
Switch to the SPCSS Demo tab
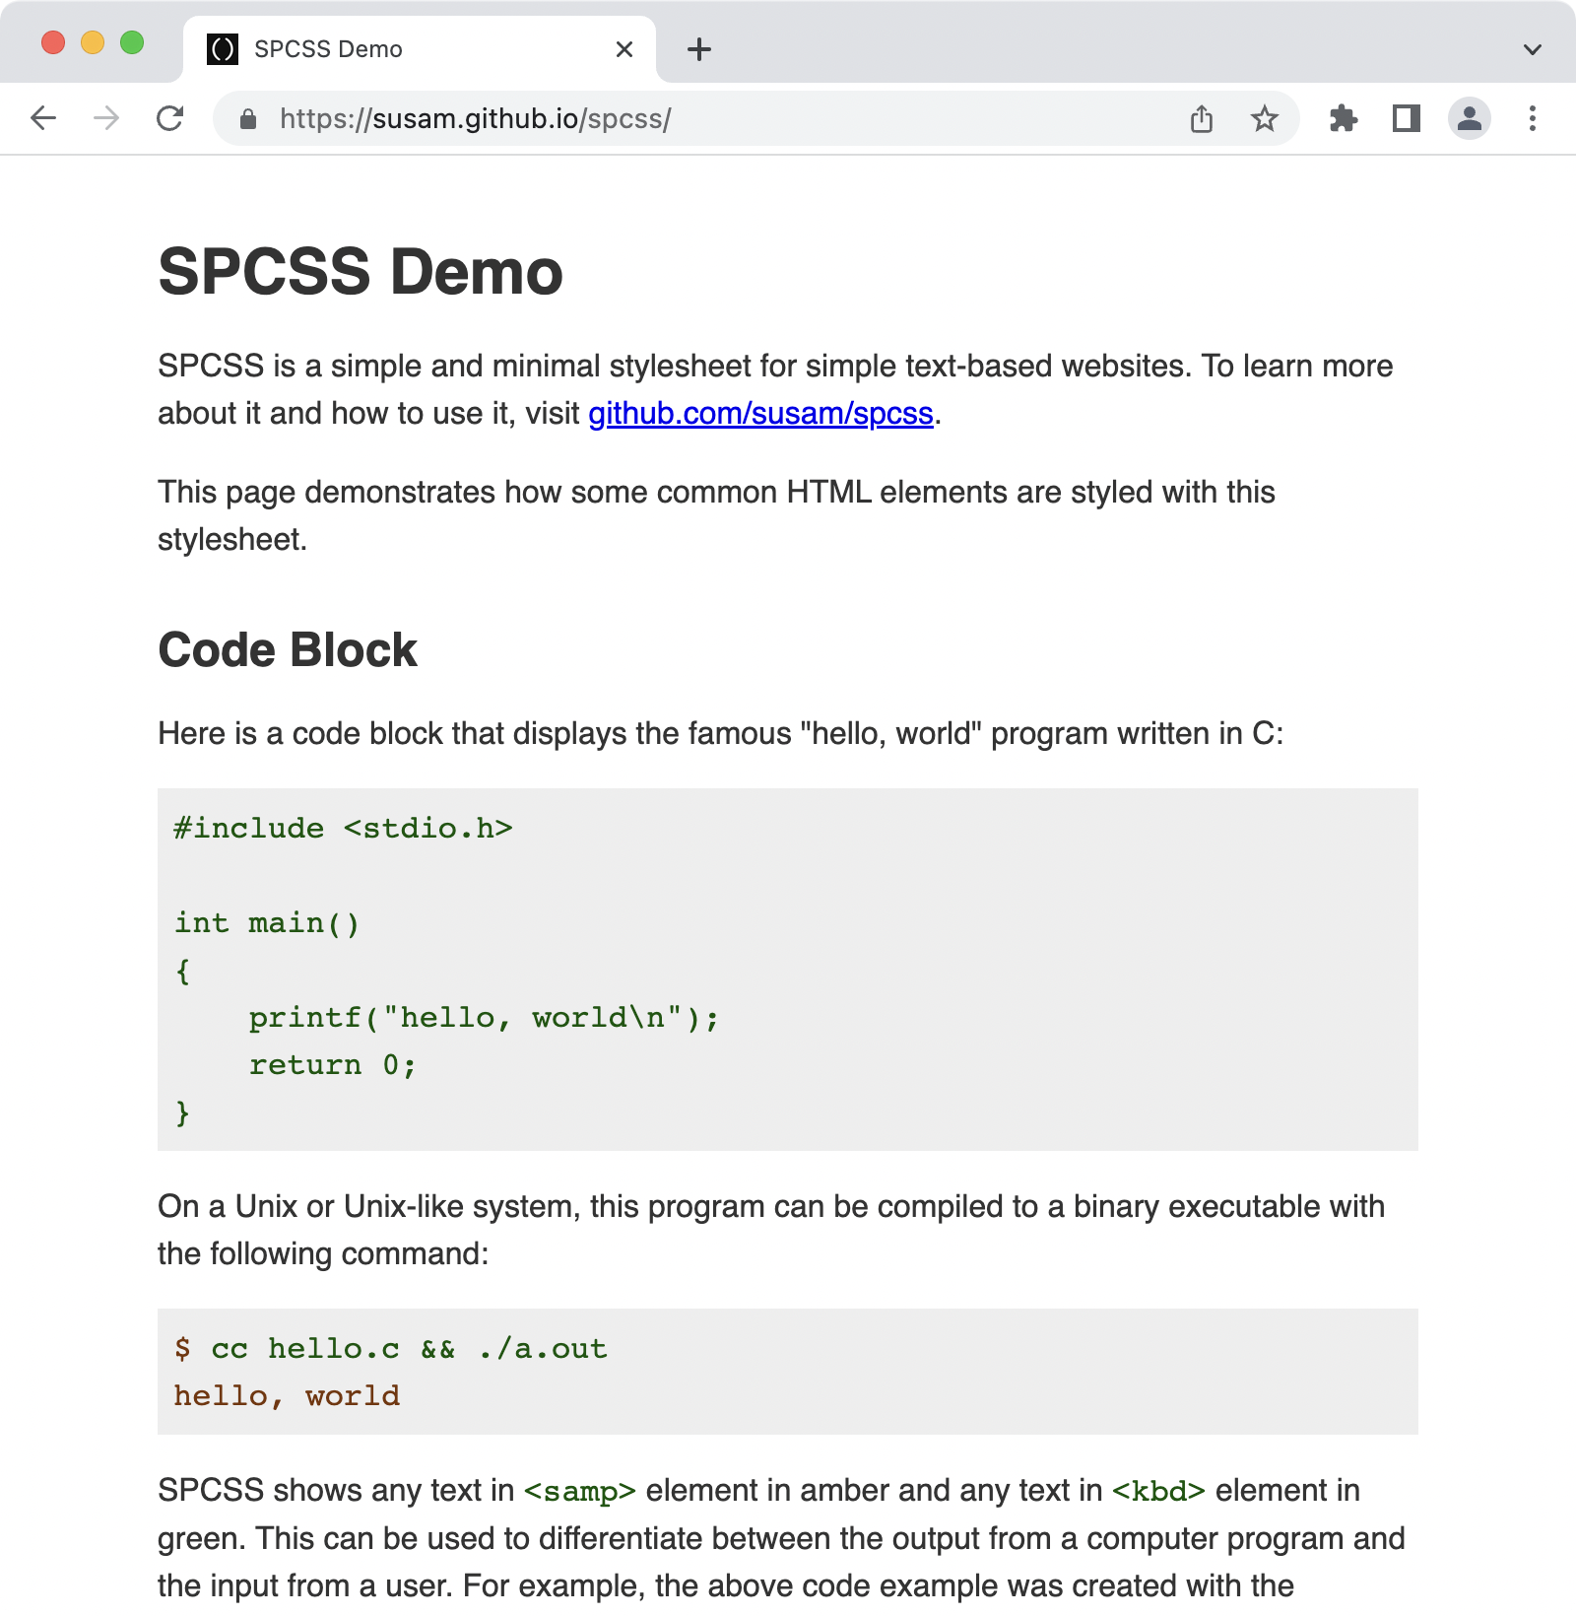pyautogui.click(x=420, y=49)
